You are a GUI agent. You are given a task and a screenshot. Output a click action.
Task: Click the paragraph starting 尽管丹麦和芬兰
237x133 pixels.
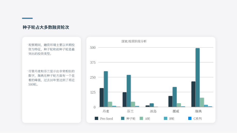coord(51,78)
